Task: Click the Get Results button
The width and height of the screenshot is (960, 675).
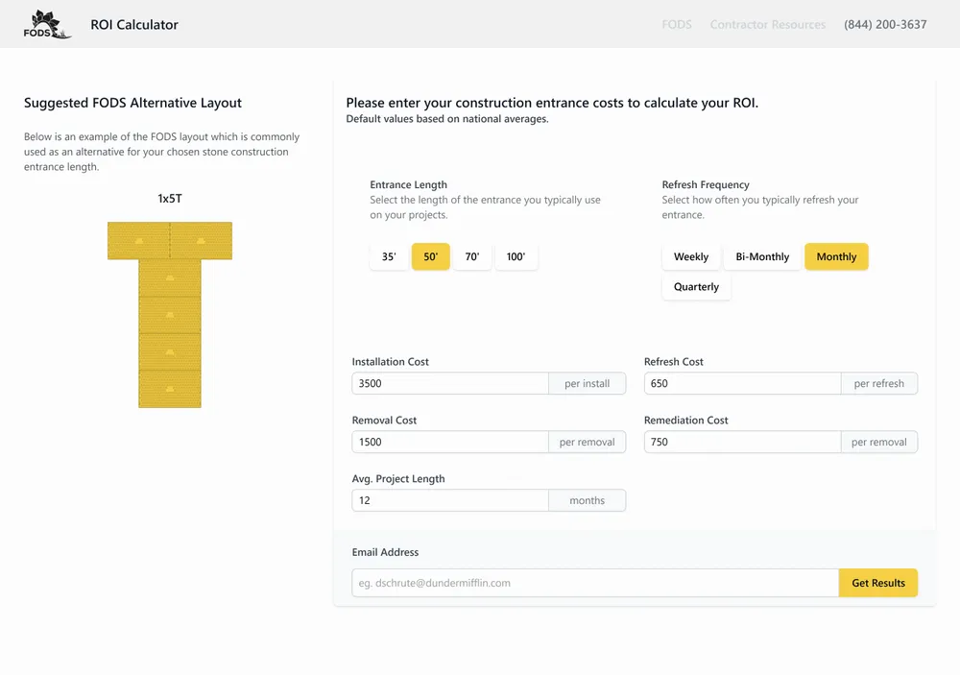Action: 878,583
